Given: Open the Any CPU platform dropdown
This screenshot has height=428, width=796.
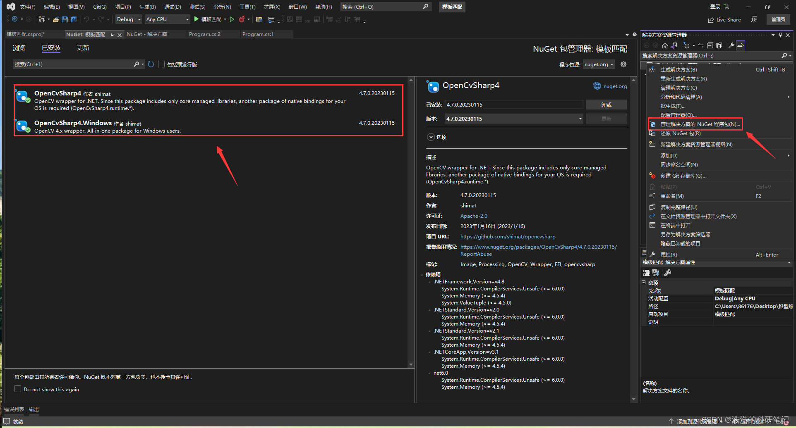Looking at the screenshot, I should pos(168,19).
